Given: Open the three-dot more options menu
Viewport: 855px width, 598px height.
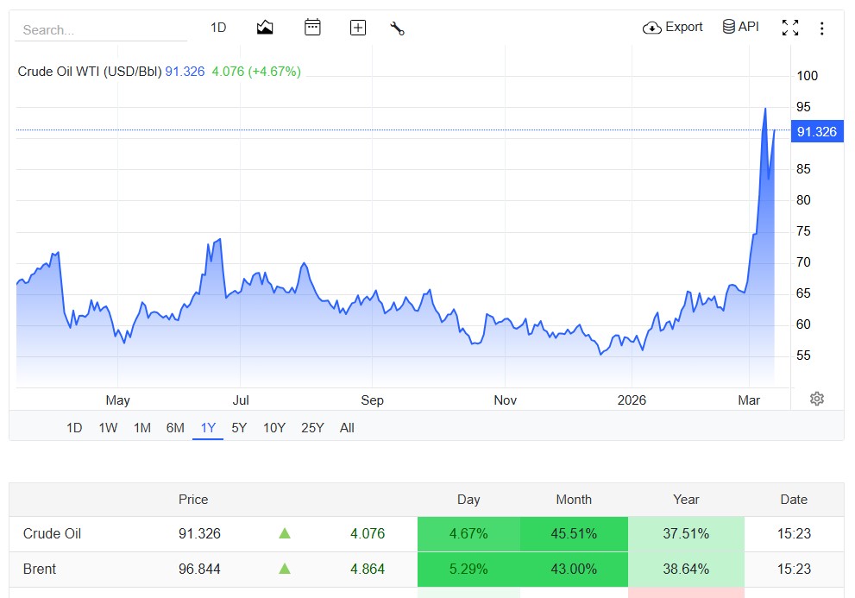Looking at the screenshot, I should tap(821, 28).
